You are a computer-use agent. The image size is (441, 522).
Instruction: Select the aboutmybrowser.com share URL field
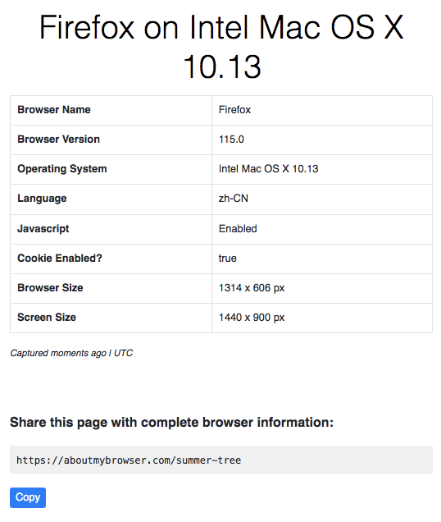point(221,460)
